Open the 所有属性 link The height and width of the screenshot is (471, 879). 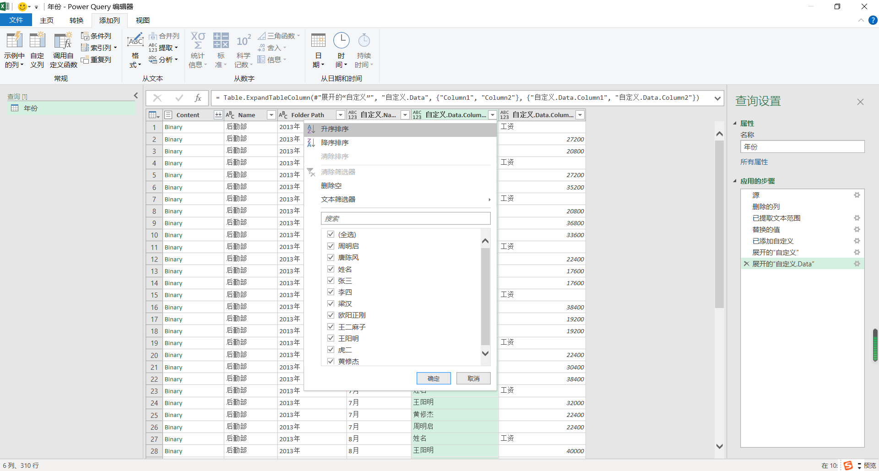click(754, 162)
